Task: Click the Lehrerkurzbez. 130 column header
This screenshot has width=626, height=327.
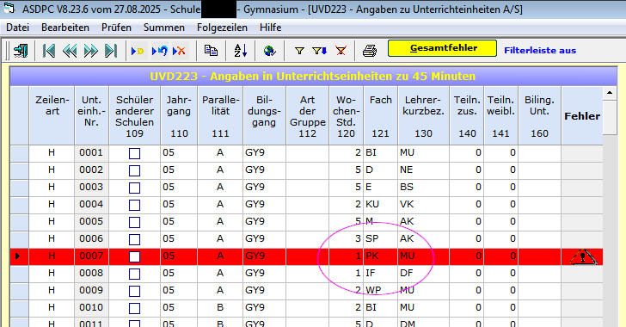Action: (x=423, y=116)
